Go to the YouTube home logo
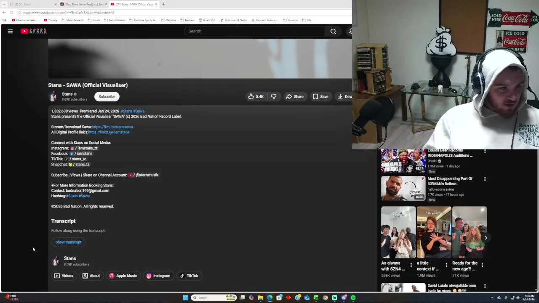 coord(34,31)
